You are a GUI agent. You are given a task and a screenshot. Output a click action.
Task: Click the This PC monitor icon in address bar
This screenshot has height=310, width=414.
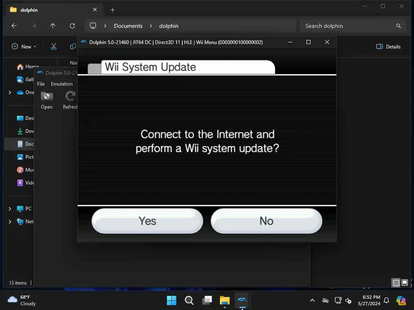(x=93, y=25)
